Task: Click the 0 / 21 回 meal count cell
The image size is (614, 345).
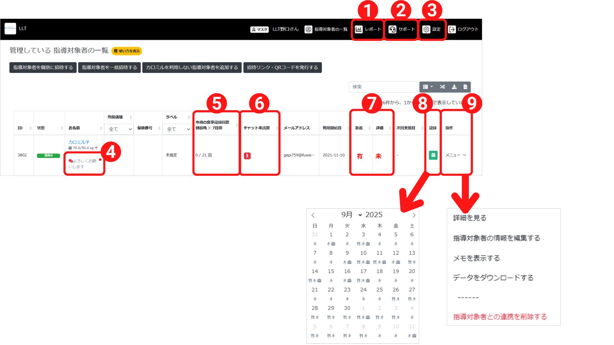Action: tap(204, 155)
